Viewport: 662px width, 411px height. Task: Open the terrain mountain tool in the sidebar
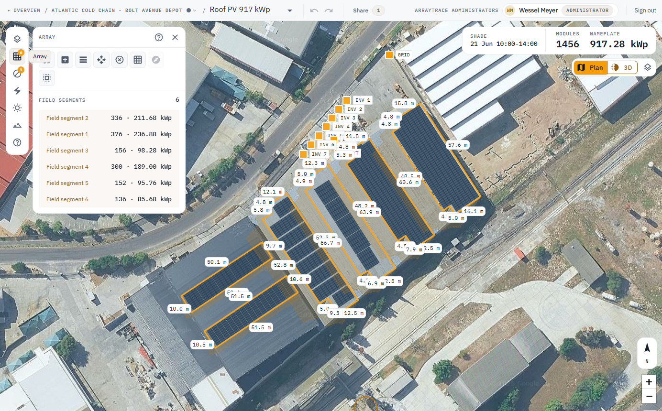click(x=17, y=125)
